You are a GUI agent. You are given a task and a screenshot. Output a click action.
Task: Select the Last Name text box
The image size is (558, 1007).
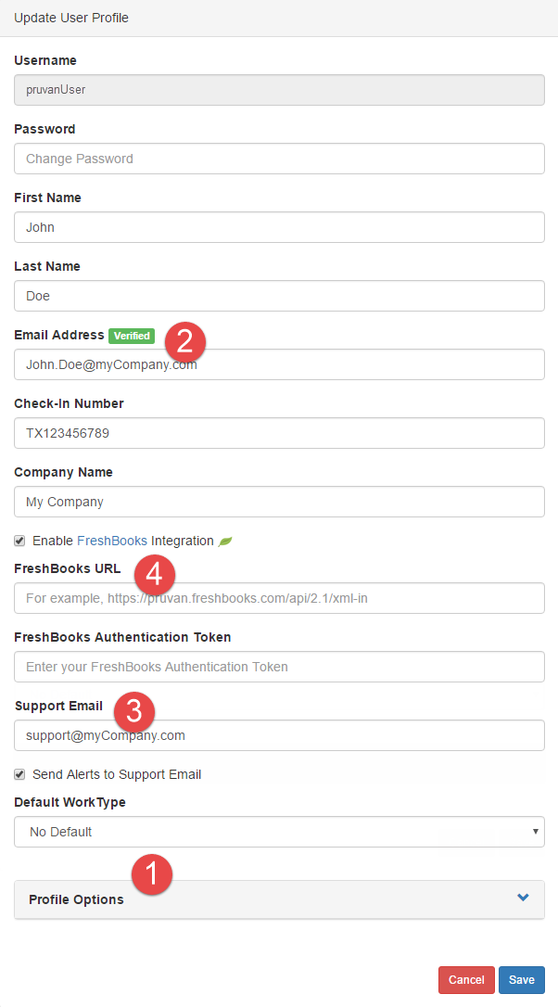coord(278,296)
